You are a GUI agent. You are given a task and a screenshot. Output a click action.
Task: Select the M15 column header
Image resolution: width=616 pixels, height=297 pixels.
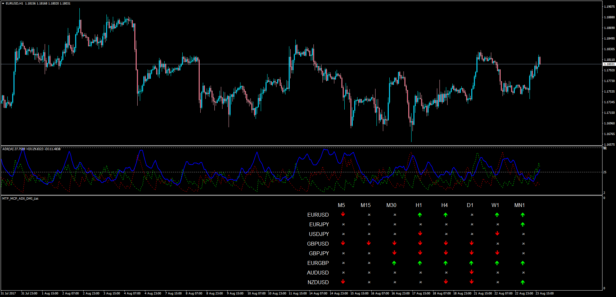click(x=366, y=205)
